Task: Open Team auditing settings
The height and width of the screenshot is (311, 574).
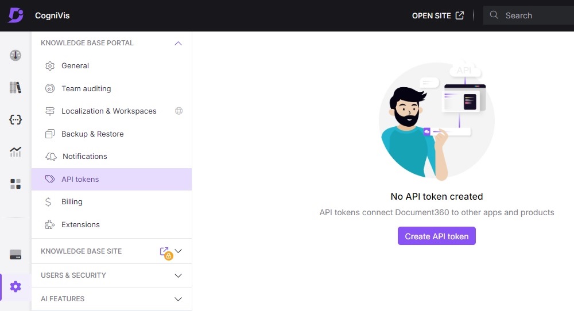Action: coord(86,88)
